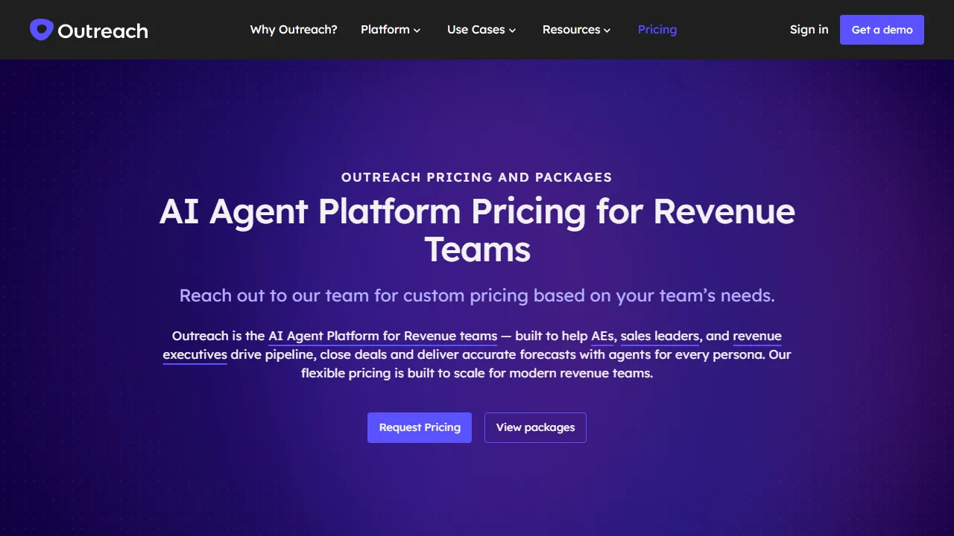Click the 'Reach out to our team' subtitle

477,296
